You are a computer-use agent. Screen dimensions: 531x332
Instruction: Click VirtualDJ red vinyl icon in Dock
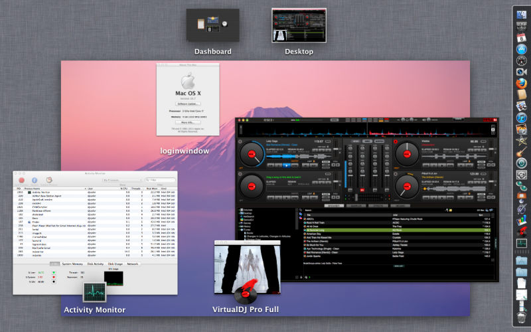(522, 231)
